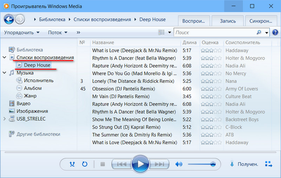Open breadcrumb arrow before Списки воспроизведения
Viewport: 281px width, 178px height.
(x=70, y=19)
